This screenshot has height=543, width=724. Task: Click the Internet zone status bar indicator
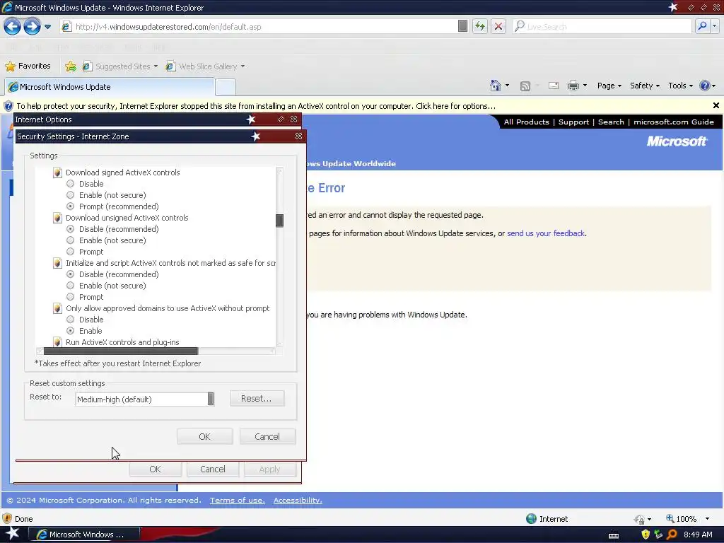[547, 519]
